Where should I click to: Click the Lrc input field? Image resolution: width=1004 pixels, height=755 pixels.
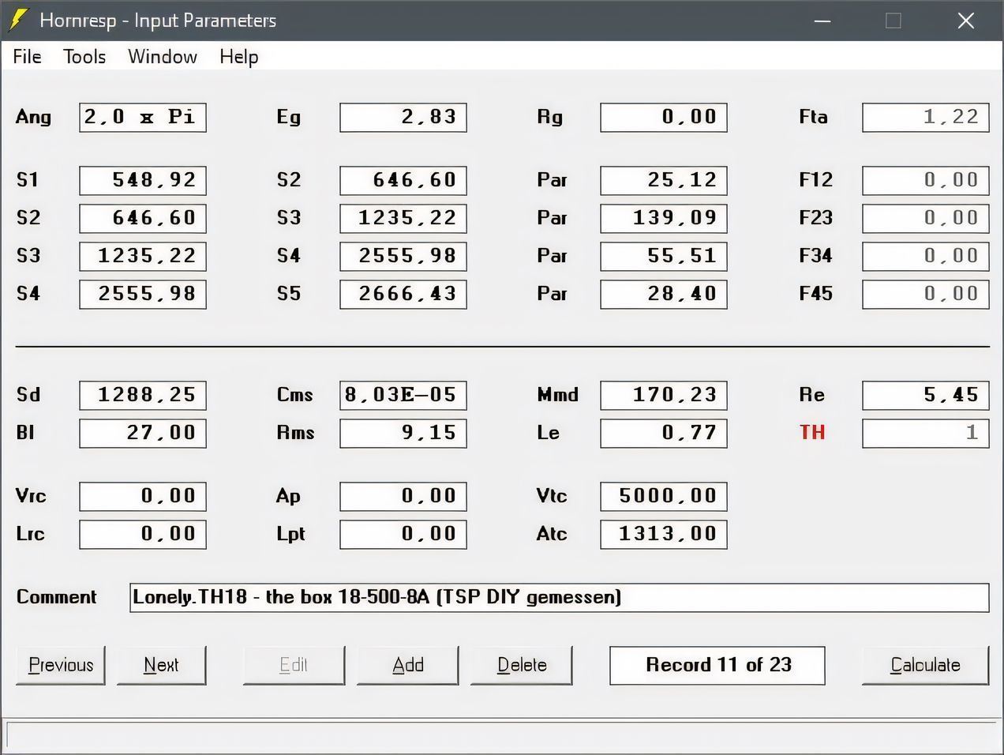[143, 534]
